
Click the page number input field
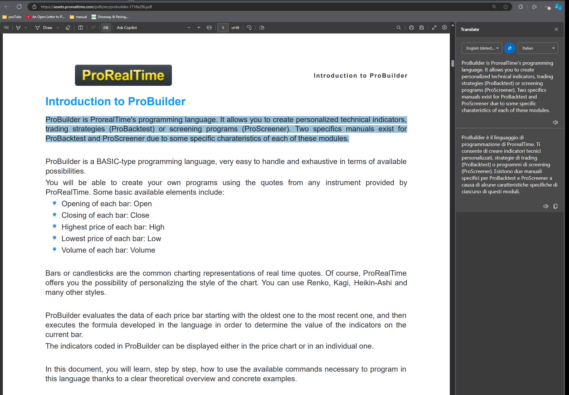(223, 28)
